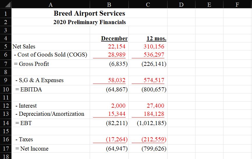The image size is (252, 159).
Task: Select the 2020 Preliminary Financials subtitle
Action: click(89, 22)
